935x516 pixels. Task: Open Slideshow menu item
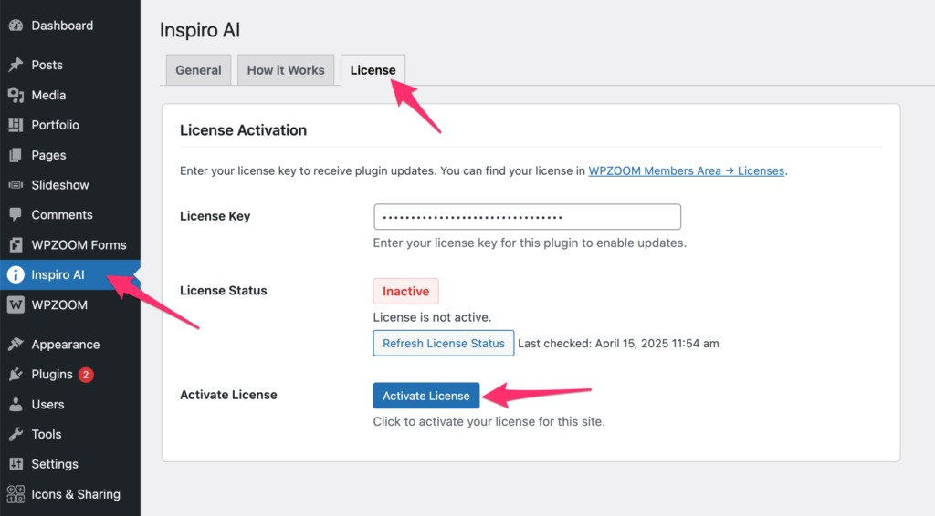[60, 185]
